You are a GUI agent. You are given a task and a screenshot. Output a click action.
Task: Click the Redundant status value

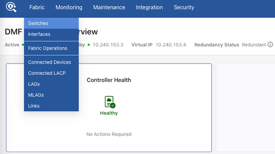click(x=254, y=45)
